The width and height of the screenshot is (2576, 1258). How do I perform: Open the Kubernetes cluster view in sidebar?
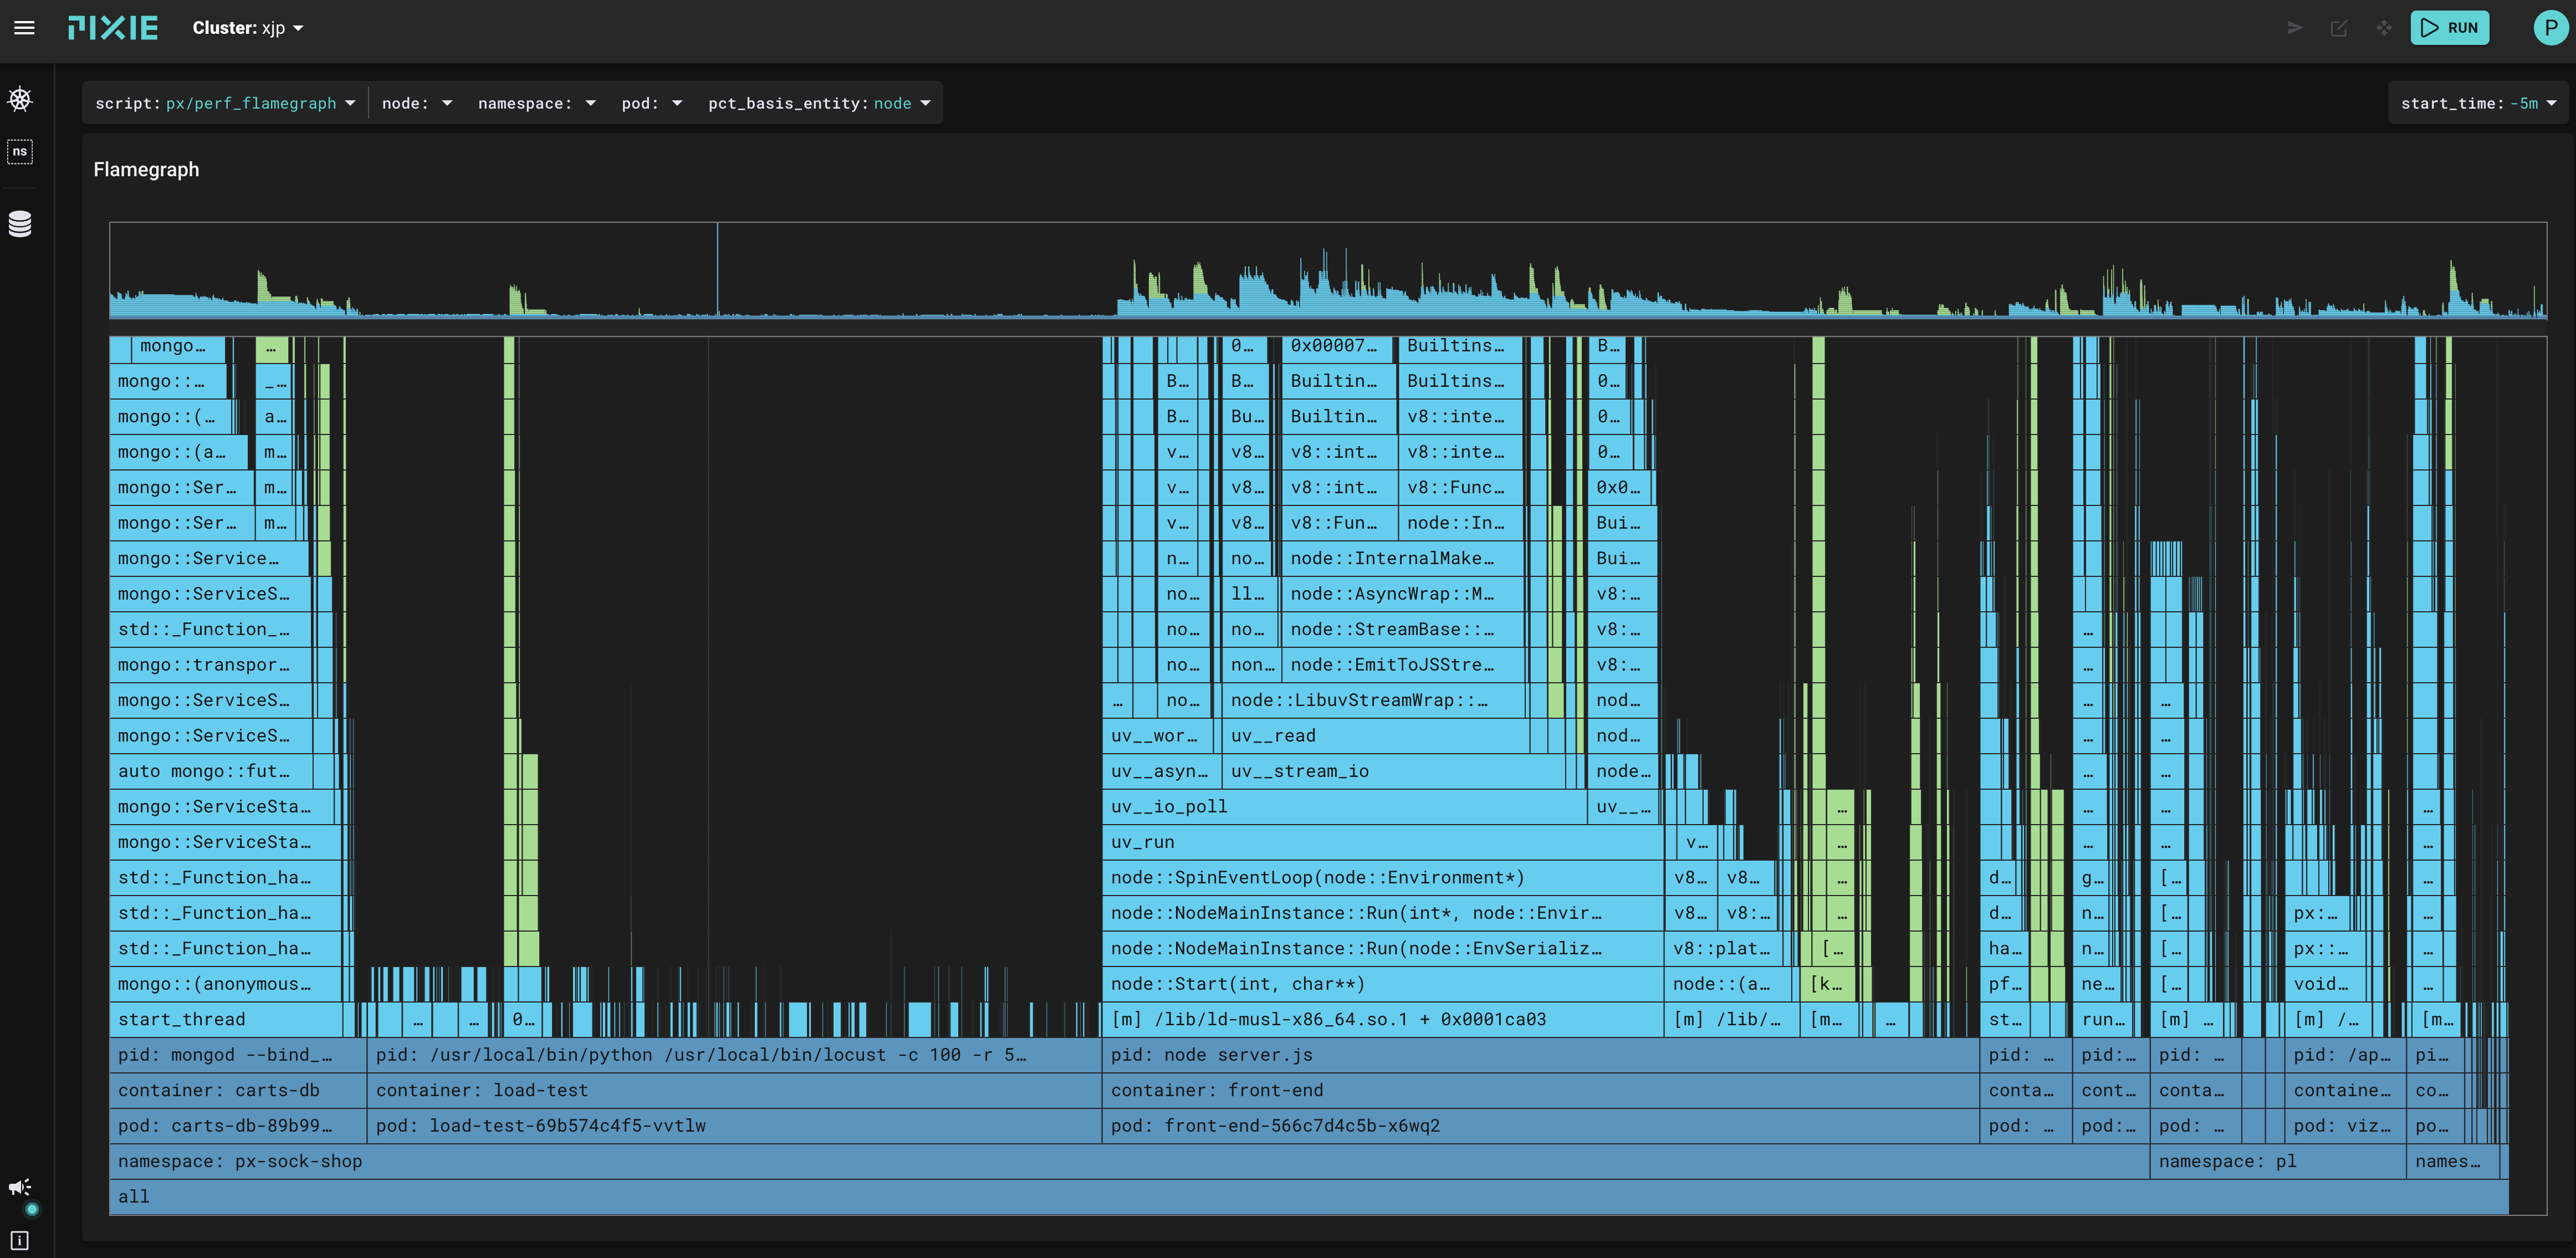click(21, 99)
